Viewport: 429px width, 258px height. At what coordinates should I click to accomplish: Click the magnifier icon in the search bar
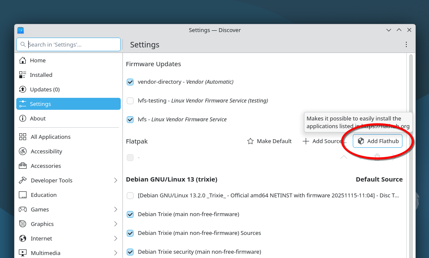tap(24, 44)
